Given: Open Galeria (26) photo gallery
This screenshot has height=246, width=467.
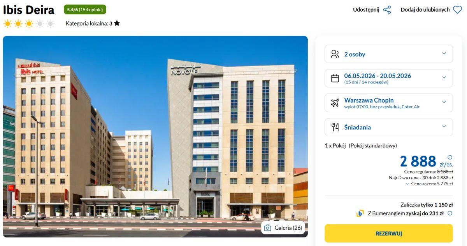Looking at the screenshot, I should 283,228.
